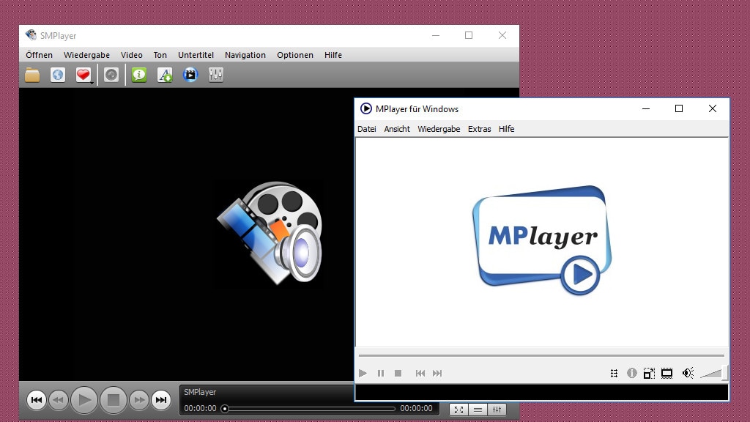The width and height of the screenshot is (750, 422).
Task: Minimize the MPlayer für Windows window
Action: pos(646,108)
